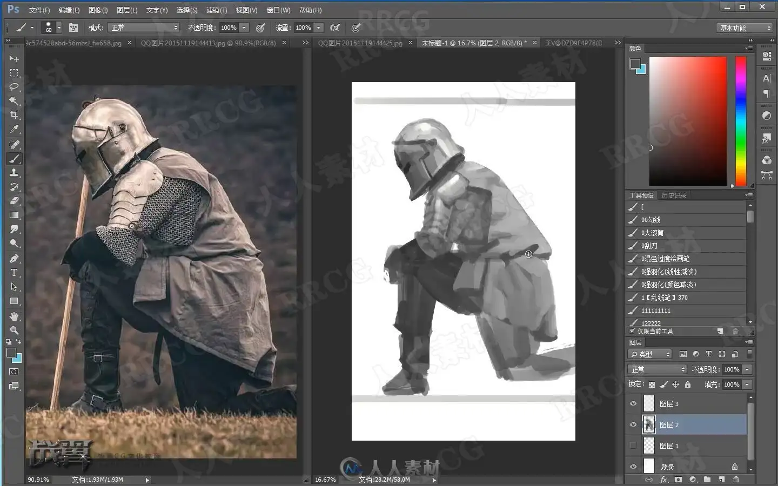Click the 图层 2 layer thumbnail
This screenshot has height=486, width=778.
[649, 425]
